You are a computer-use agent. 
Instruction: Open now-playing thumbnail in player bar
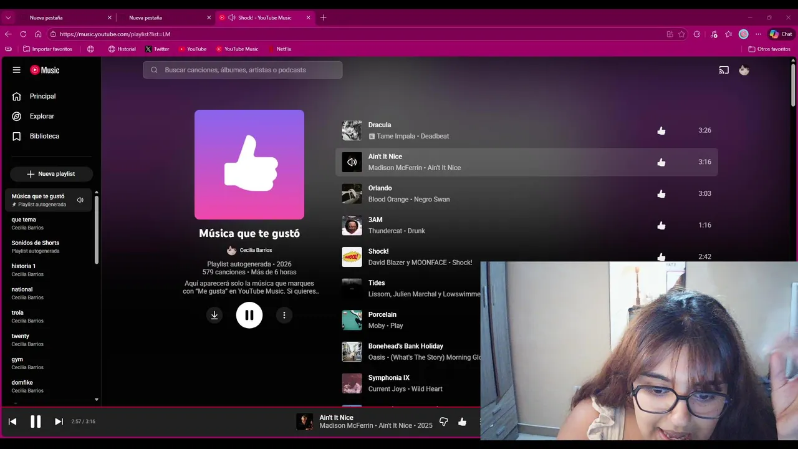(x=304, y=422)
